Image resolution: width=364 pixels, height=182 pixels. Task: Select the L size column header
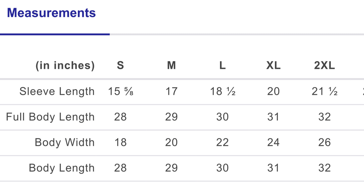pos(222,66)
